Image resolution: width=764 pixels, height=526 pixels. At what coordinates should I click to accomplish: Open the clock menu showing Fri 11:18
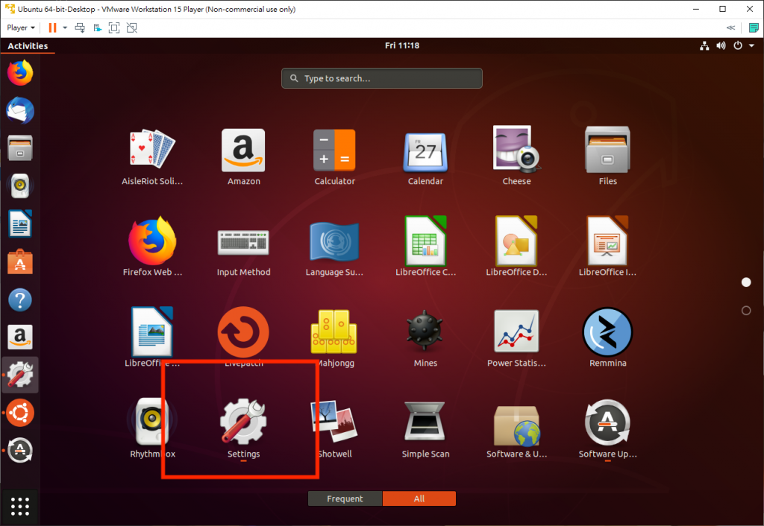[402, 45]
